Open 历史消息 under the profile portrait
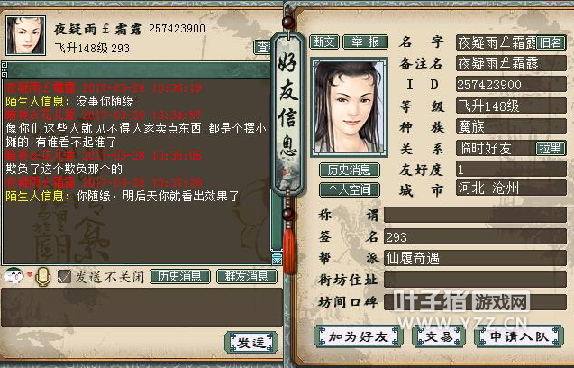 click(350, 170)
